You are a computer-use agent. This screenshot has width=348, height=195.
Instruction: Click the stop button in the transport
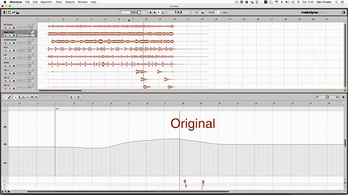coord(154,12)
